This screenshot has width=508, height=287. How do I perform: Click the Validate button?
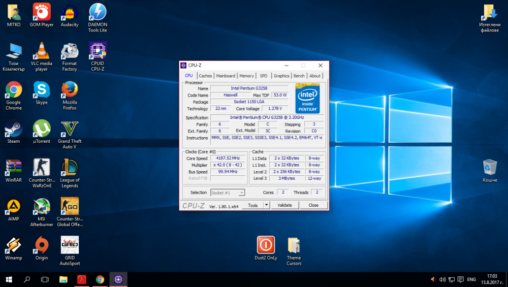click(x=284, y=205)
